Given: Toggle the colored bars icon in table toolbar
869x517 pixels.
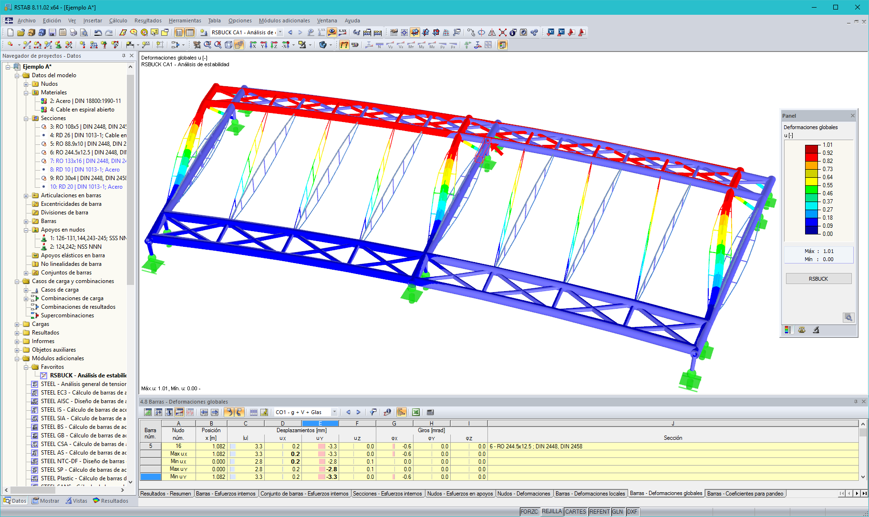Looking at the screenshot, I should pos(402,412).
